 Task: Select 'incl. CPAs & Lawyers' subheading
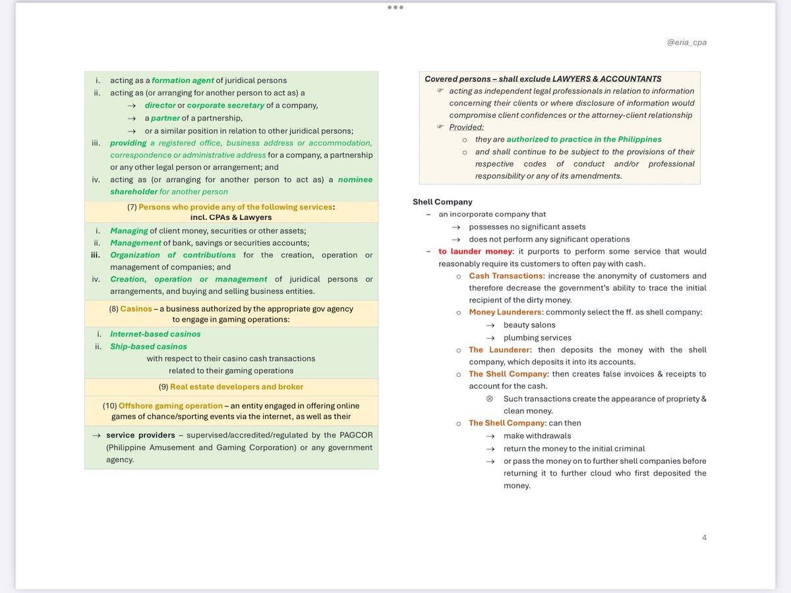tap(231, 217)
